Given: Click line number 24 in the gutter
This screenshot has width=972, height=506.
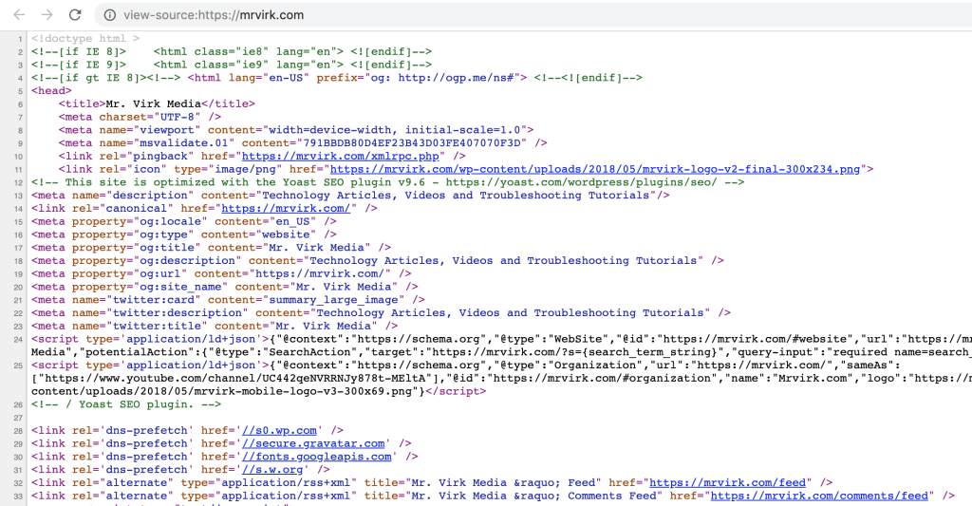Looking at the screenshot, I should tap(18, 339).
